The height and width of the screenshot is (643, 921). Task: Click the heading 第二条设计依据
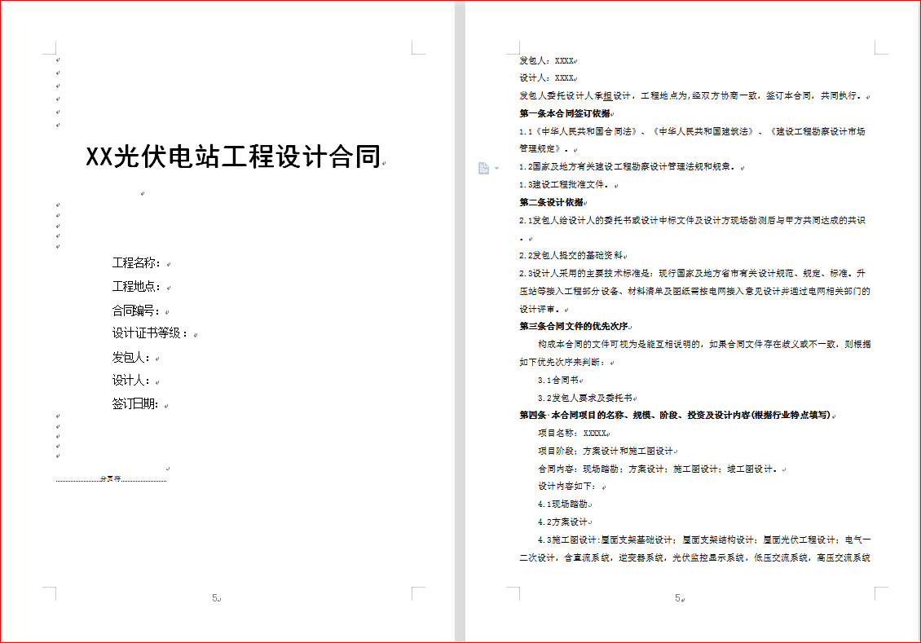tap(551, 202)
